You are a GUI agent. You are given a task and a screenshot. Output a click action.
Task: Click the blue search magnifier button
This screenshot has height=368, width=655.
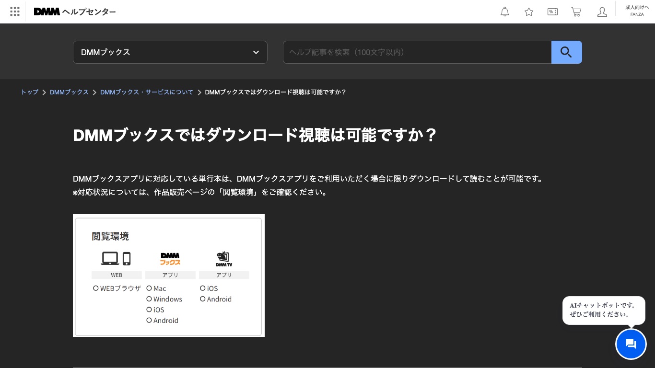567,52
